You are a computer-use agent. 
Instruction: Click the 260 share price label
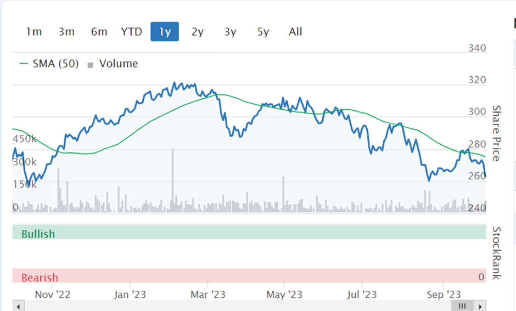coord(477,176)
